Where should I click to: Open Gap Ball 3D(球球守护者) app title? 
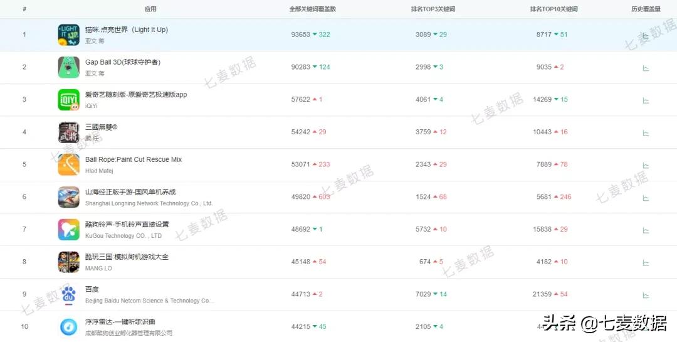tap(123, 62)
